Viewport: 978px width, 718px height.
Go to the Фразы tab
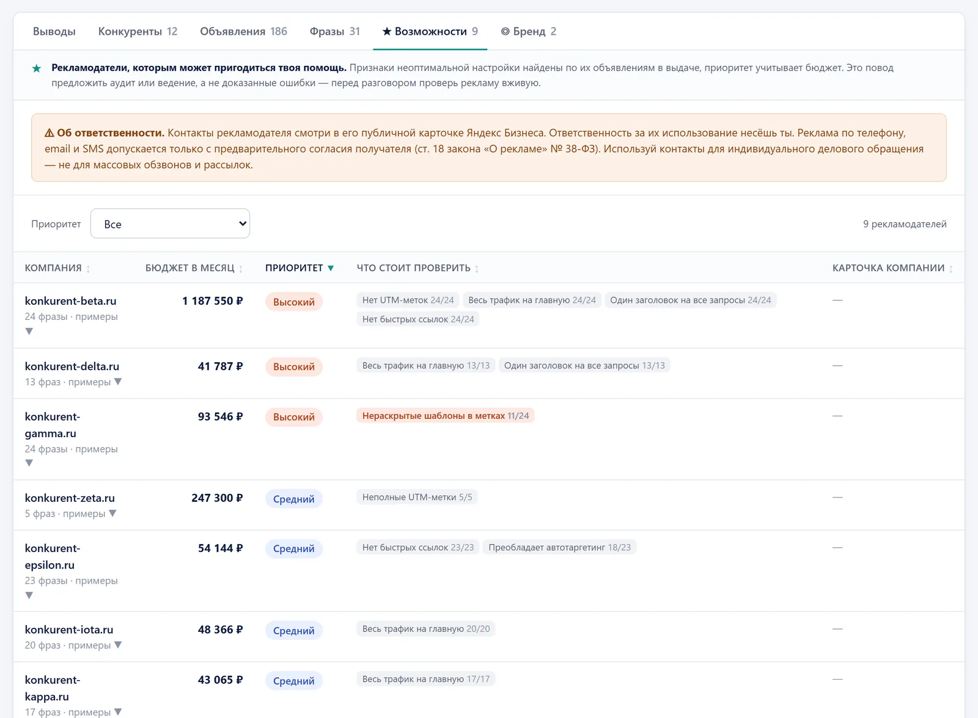(334, 31)
